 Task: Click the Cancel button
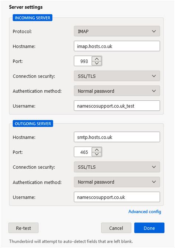point(116,228)
